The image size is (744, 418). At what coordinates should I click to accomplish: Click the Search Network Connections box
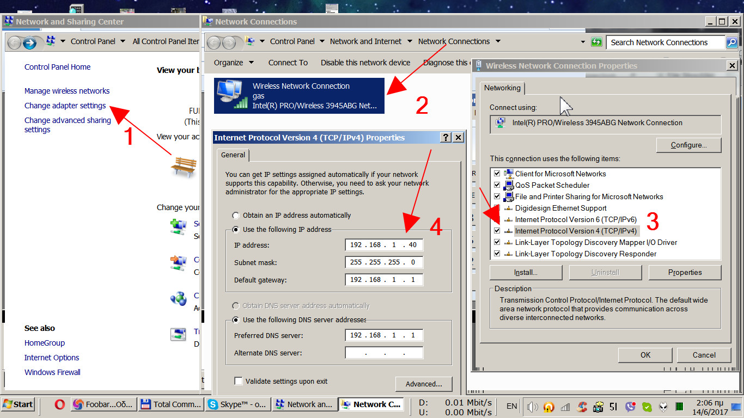666,42
